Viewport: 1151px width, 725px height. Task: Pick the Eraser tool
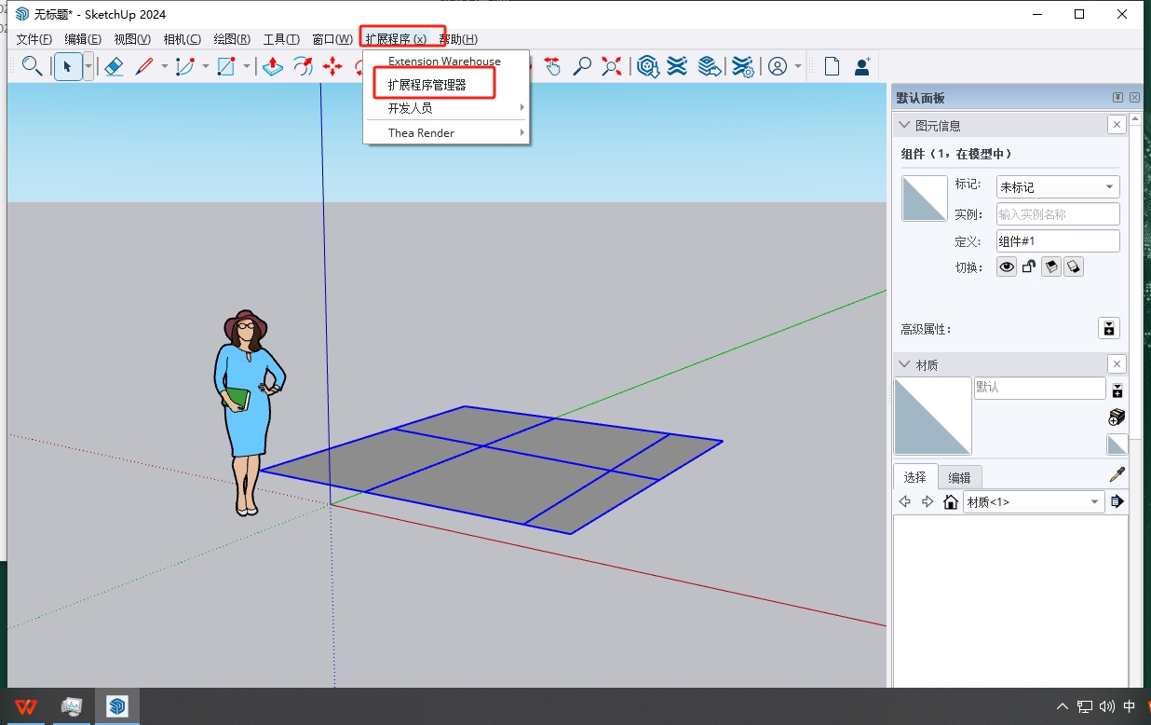(114, 66)
